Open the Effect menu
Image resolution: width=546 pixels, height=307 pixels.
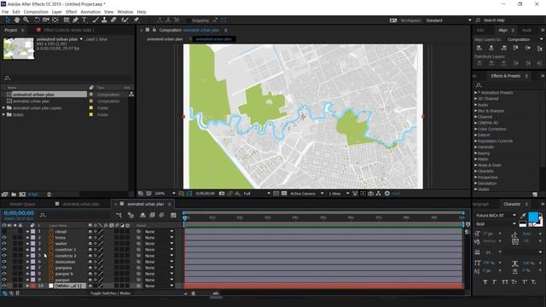pyautogui.click(x=72, y=12)
